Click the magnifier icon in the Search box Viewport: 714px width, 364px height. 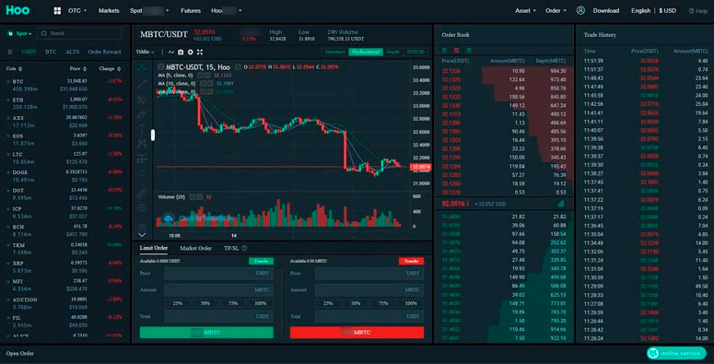[x=44, y=33]
